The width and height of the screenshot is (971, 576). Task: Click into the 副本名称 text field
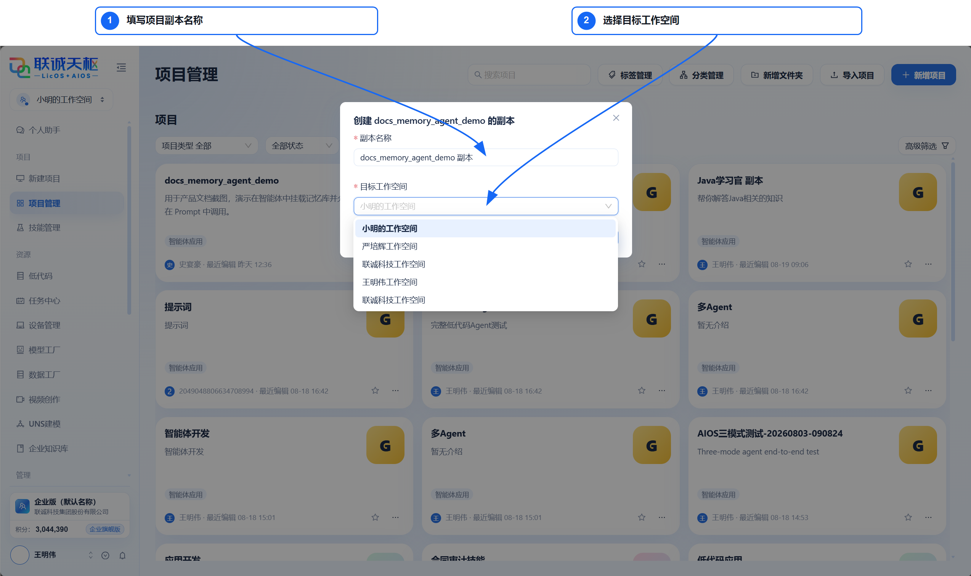pos(486,158)
